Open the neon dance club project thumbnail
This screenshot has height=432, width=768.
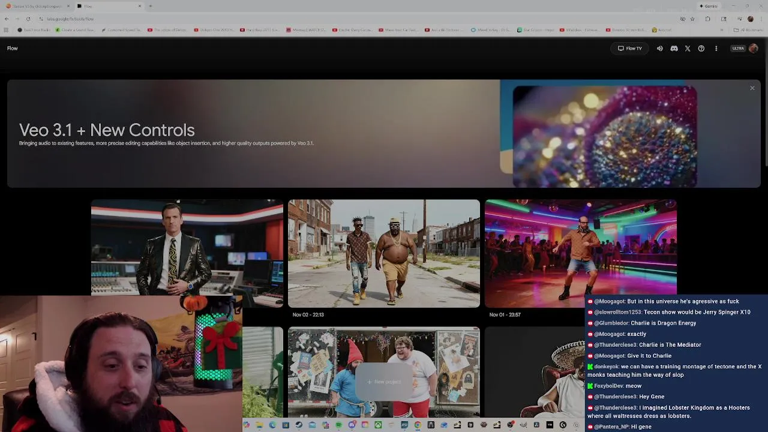click(x=581, y=254)
